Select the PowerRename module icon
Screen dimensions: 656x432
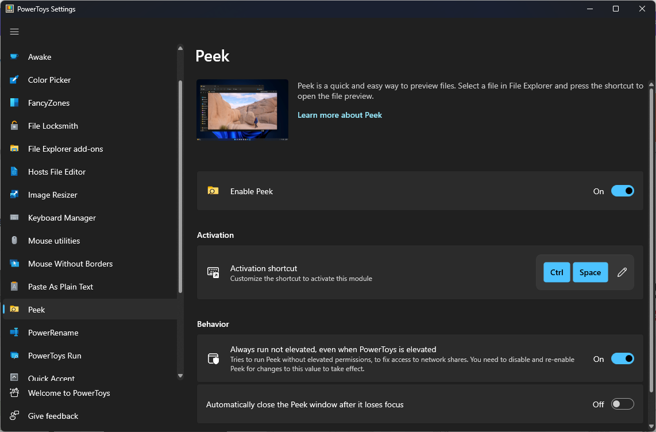click(x=14, y=333)
